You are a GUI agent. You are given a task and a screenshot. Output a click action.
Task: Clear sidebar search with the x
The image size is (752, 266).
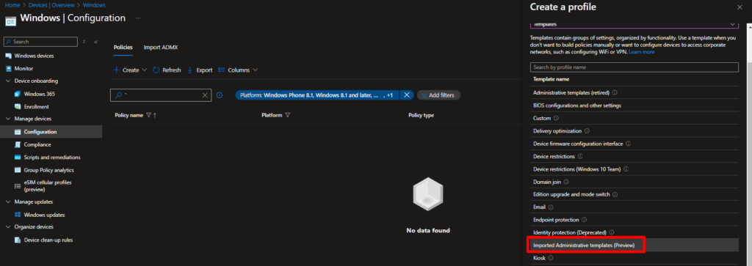(84, 42)
